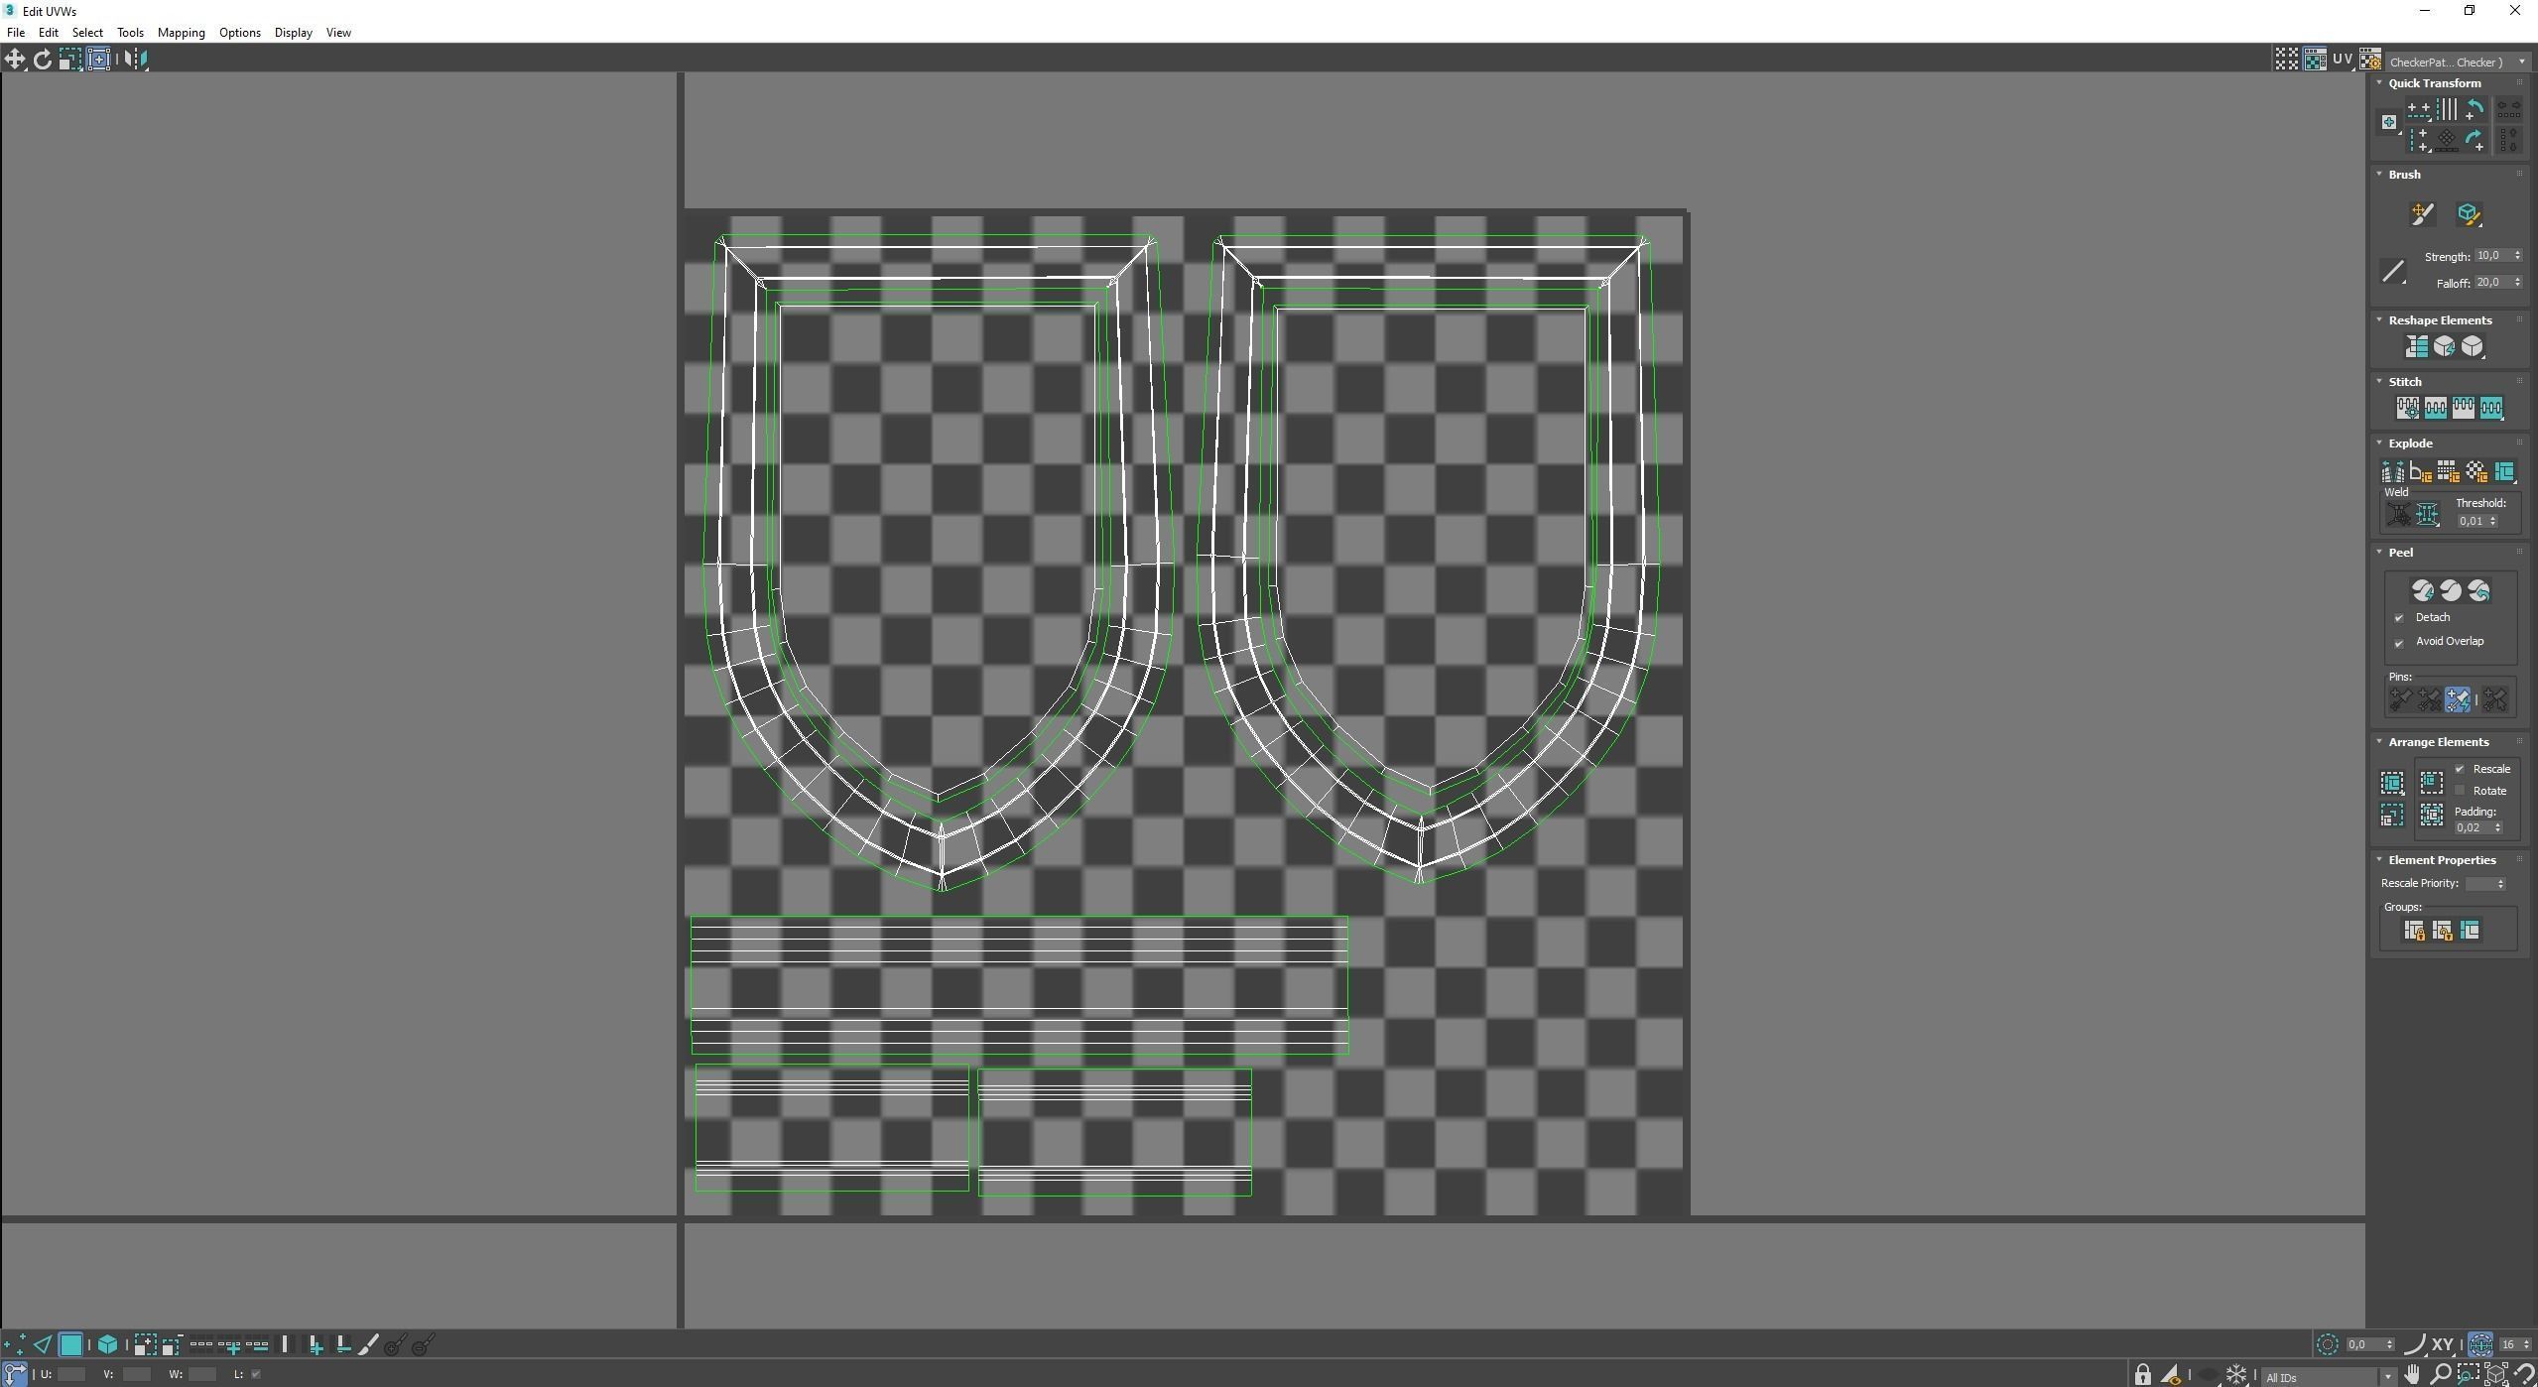Image resolution: width=2538 pixels, height=1387 pixels.
Task: Click the Pack Normalize arrange icon
Action: pyautogui.click(x=2431, y=783)
